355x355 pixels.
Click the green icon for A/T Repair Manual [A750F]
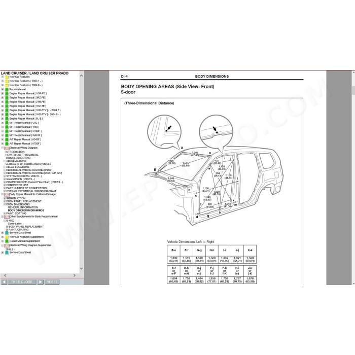[x=7, y=144]
